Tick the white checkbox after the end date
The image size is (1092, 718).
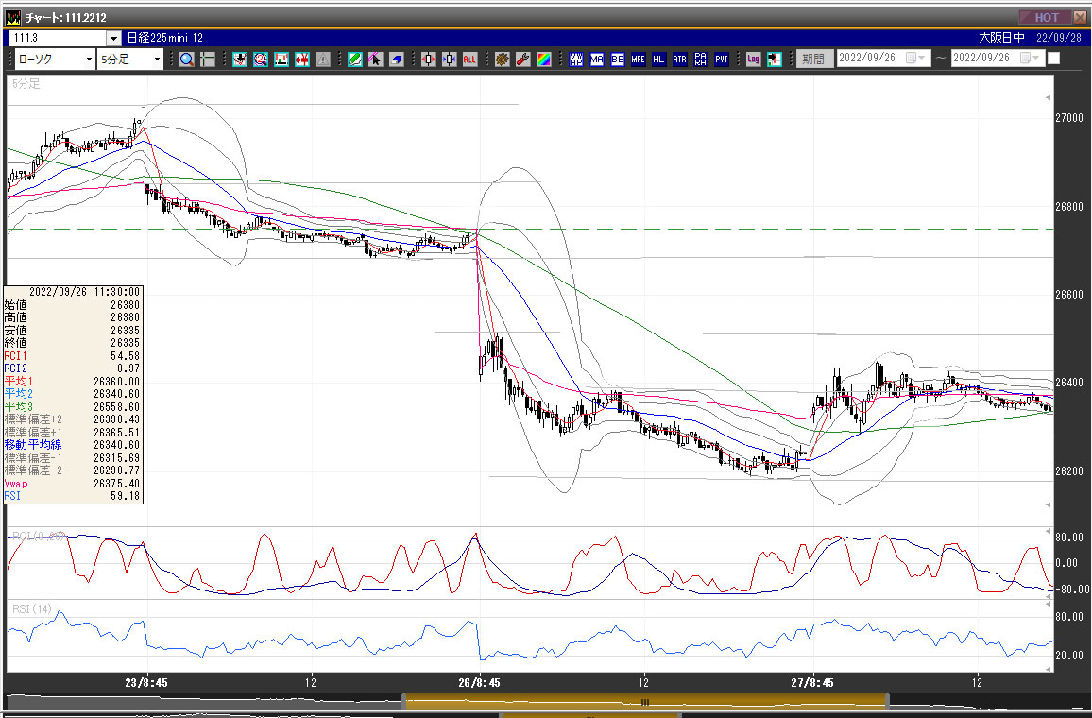point(1053,59)
